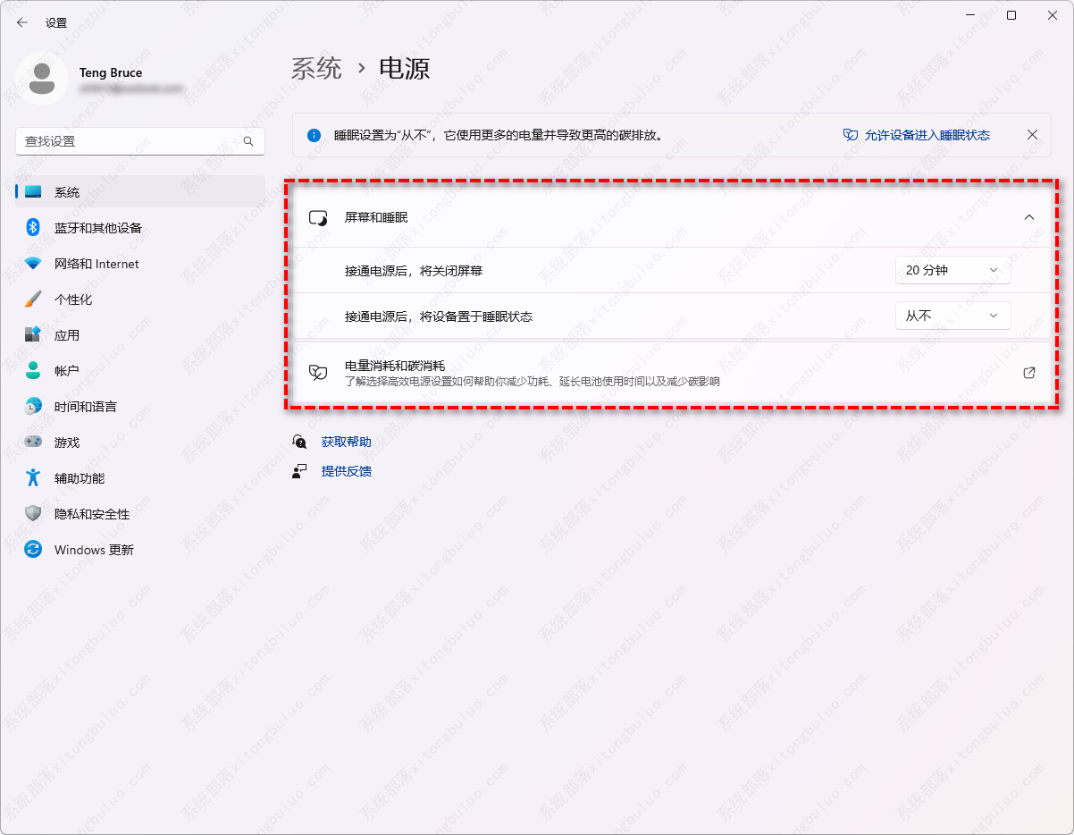Click the 提供反馈 link
The height and width of the screenshot is (835, 1074).
(x=346, y=471)
